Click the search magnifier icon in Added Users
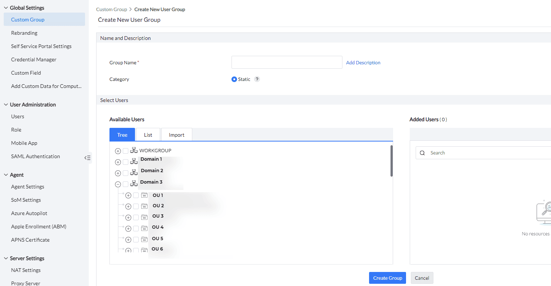The height and width of the screenshot is (286, 551). pos(422,152)
